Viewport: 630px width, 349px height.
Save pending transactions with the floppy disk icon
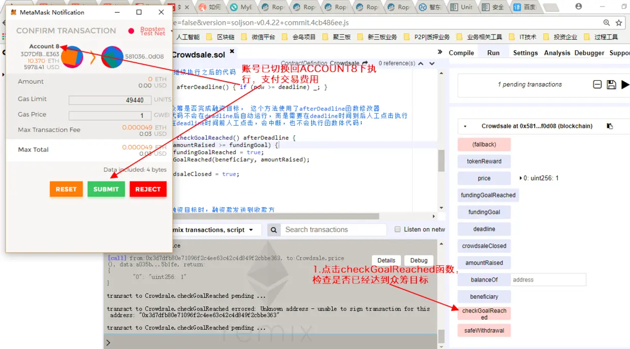pos(611,85)
